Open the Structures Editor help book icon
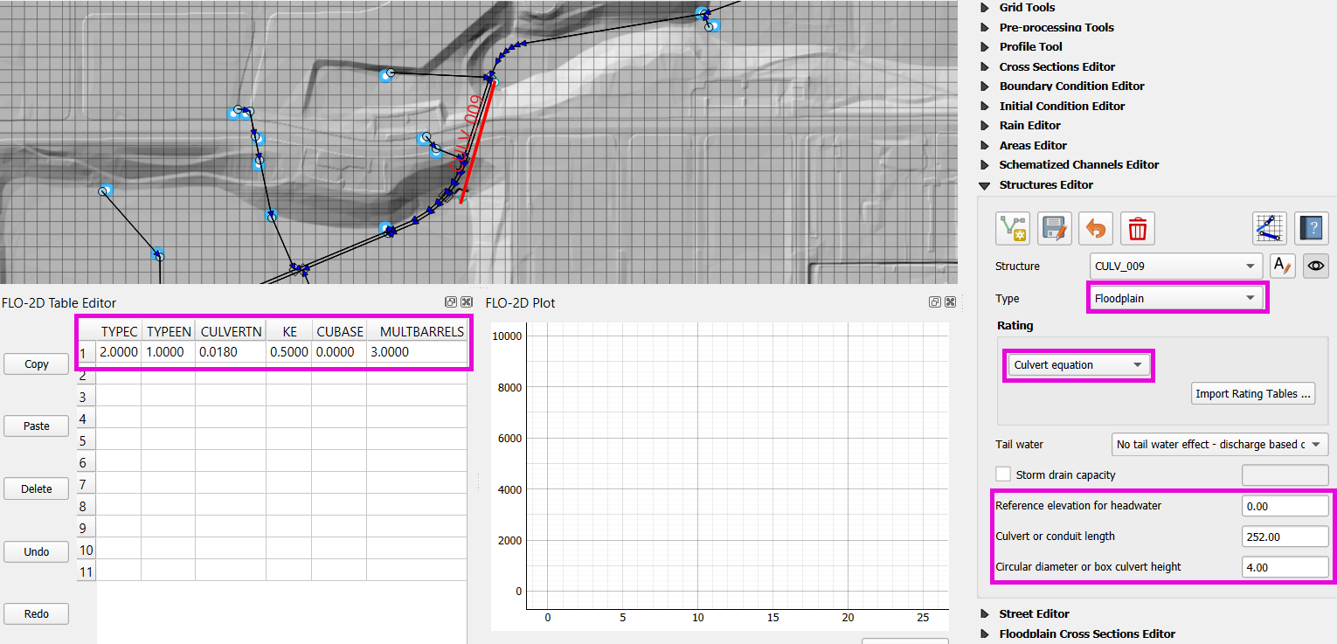The width and height of the screenshot is (1337, 644). (x=1311, y=229)
